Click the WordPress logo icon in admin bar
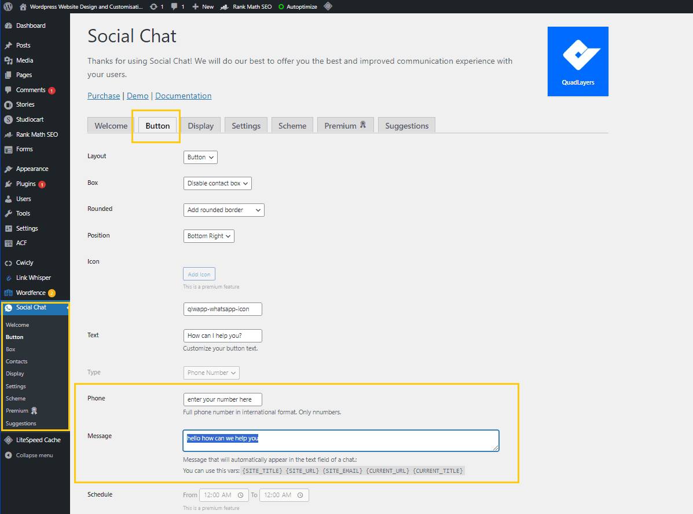 8,6
